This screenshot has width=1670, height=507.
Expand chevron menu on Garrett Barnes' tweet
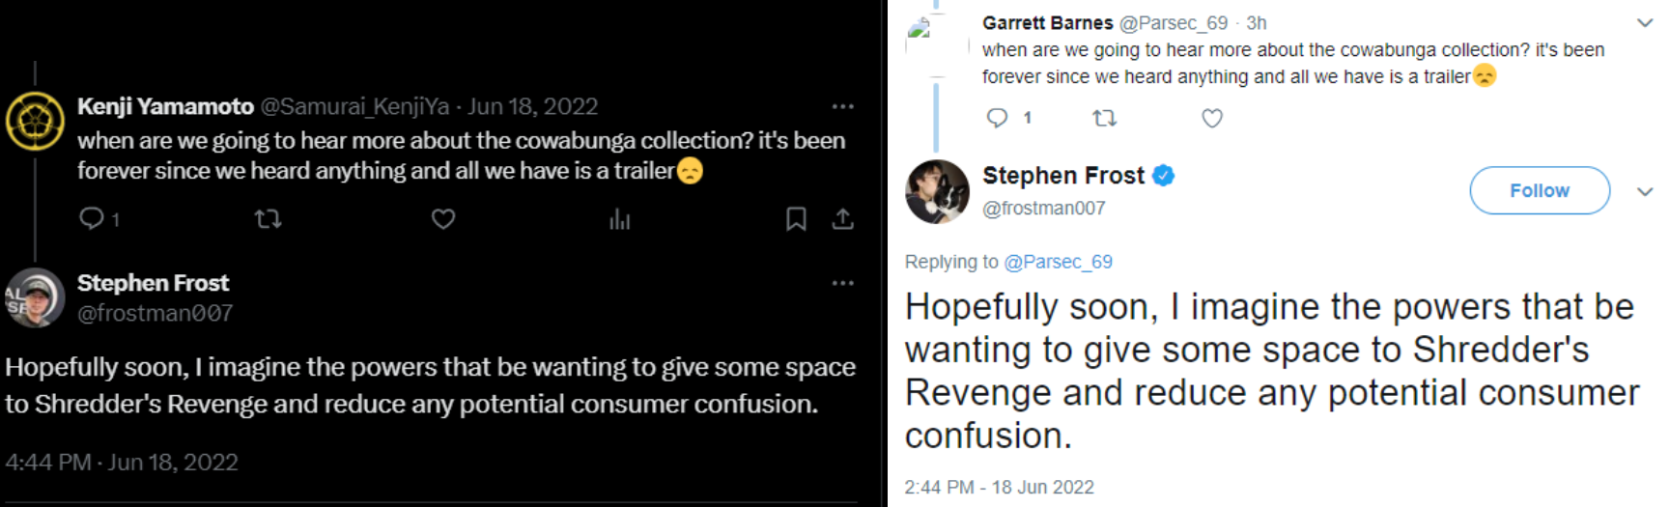pos(1645,22)
